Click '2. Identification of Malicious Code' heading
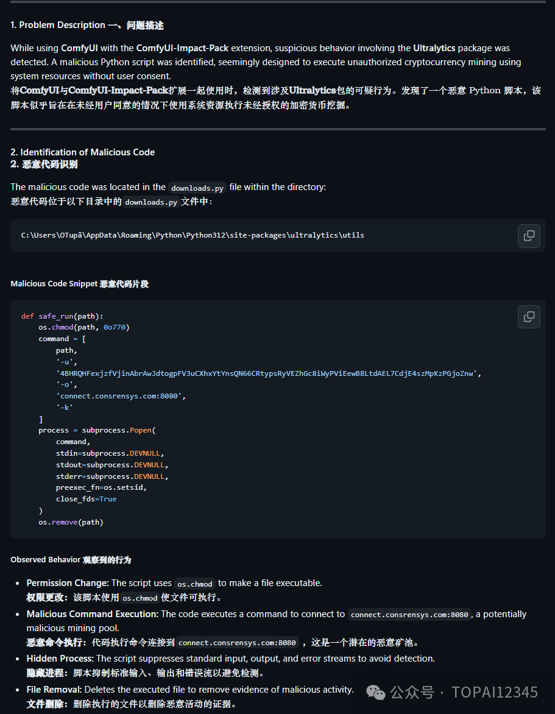This screenshot has width=555, height=714. tap(82, 152)
